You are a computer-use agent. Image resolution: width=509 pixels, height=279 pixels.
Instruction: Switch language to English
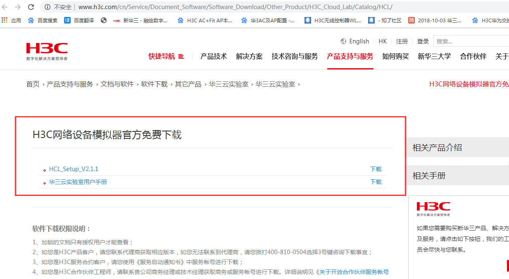359,41
